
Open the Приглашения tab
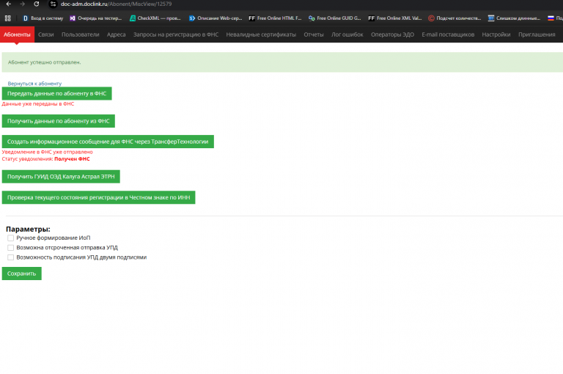537,34
